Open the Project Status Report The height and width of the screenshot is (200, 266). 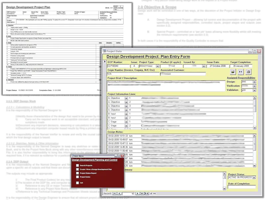(77, 173)
